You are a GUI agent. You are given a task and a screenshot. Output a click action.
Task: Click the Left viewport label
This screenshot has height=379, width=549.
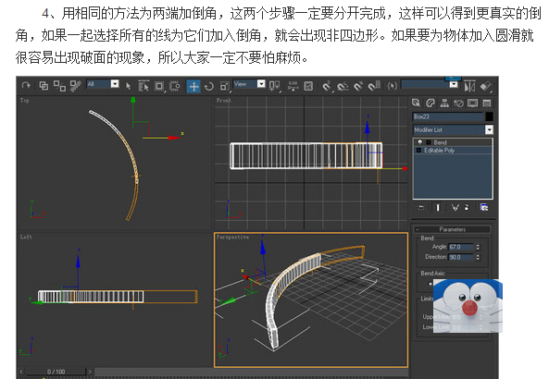[26, 237]
